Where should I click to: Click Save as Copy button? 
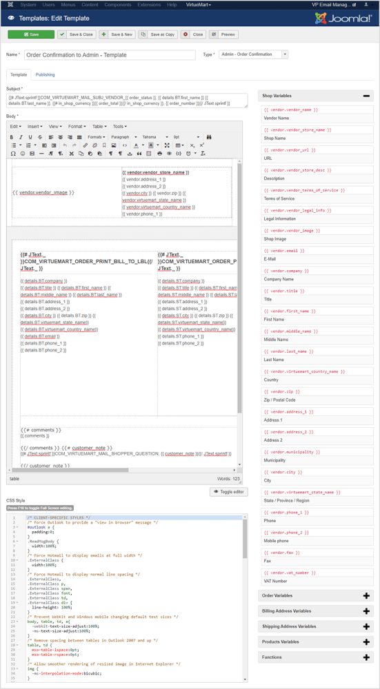[158, 34]
